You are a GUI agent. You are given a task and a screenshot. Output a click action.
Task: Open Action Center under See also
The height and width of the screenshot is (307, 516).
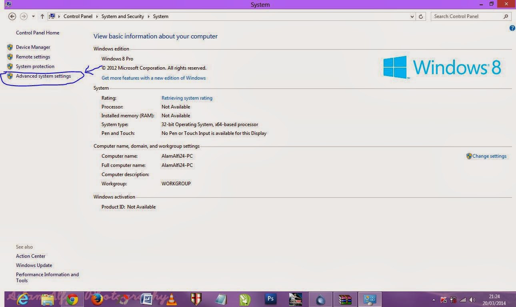31,256
